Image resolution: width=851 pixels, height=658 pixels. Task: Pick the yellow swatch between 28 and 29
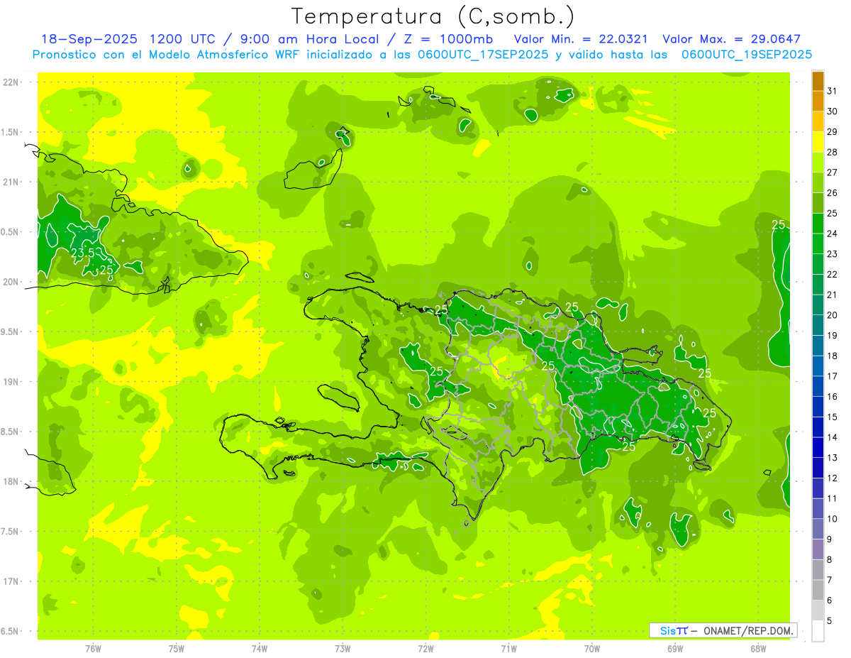pos(818,142)
